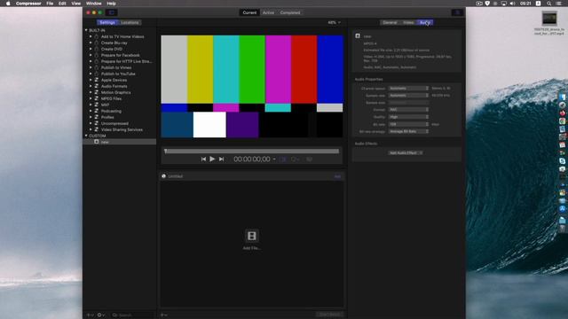Open the File menu

point(50,4)
